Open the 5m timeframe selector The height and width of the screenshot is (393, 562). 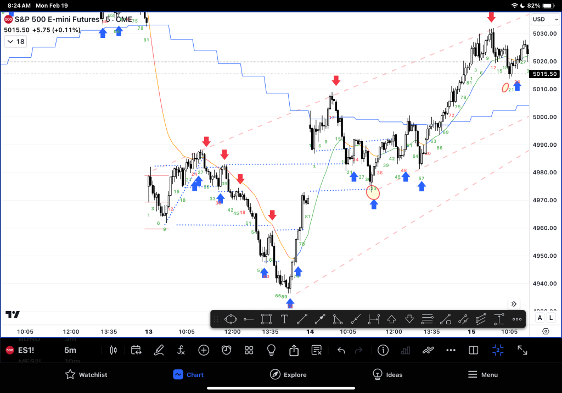tap(70, 350)
